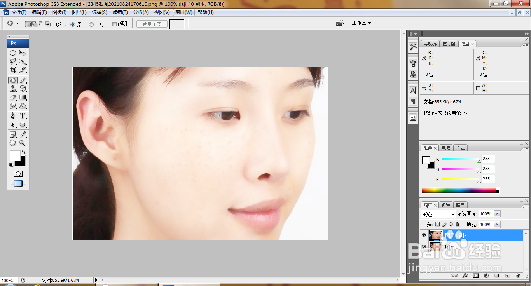This screenshot has width=531, height=286.
Task: Select the Hand tool
Action: coord(13,143)
